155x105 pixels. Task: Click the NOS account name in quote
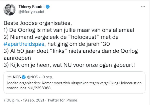[x=17, y=77]
